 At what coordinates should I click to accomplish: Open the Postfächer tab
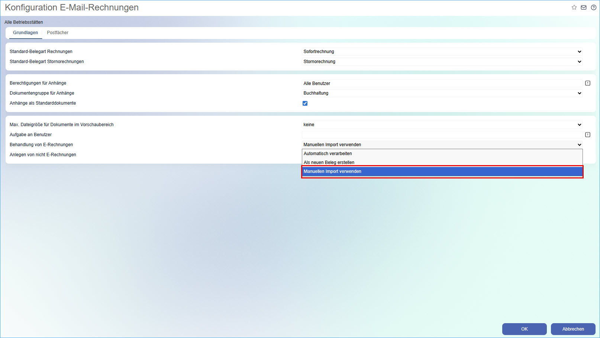[x=58, y=33]
